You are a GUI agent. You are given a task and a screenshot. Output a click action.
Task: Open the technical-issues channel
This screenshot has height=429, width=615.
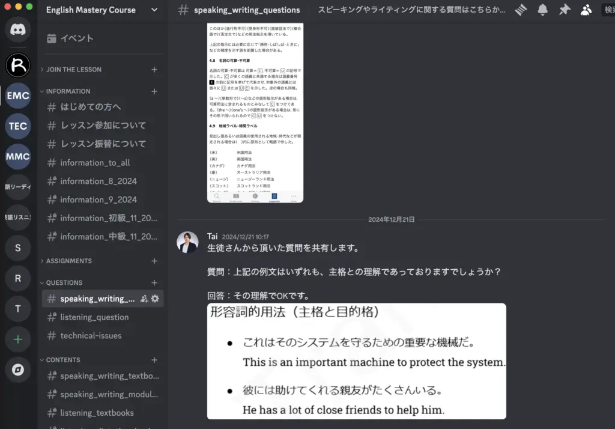(102, 336)
